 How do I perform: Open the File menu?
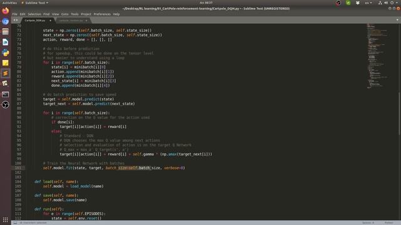click(x=15, y=14)
